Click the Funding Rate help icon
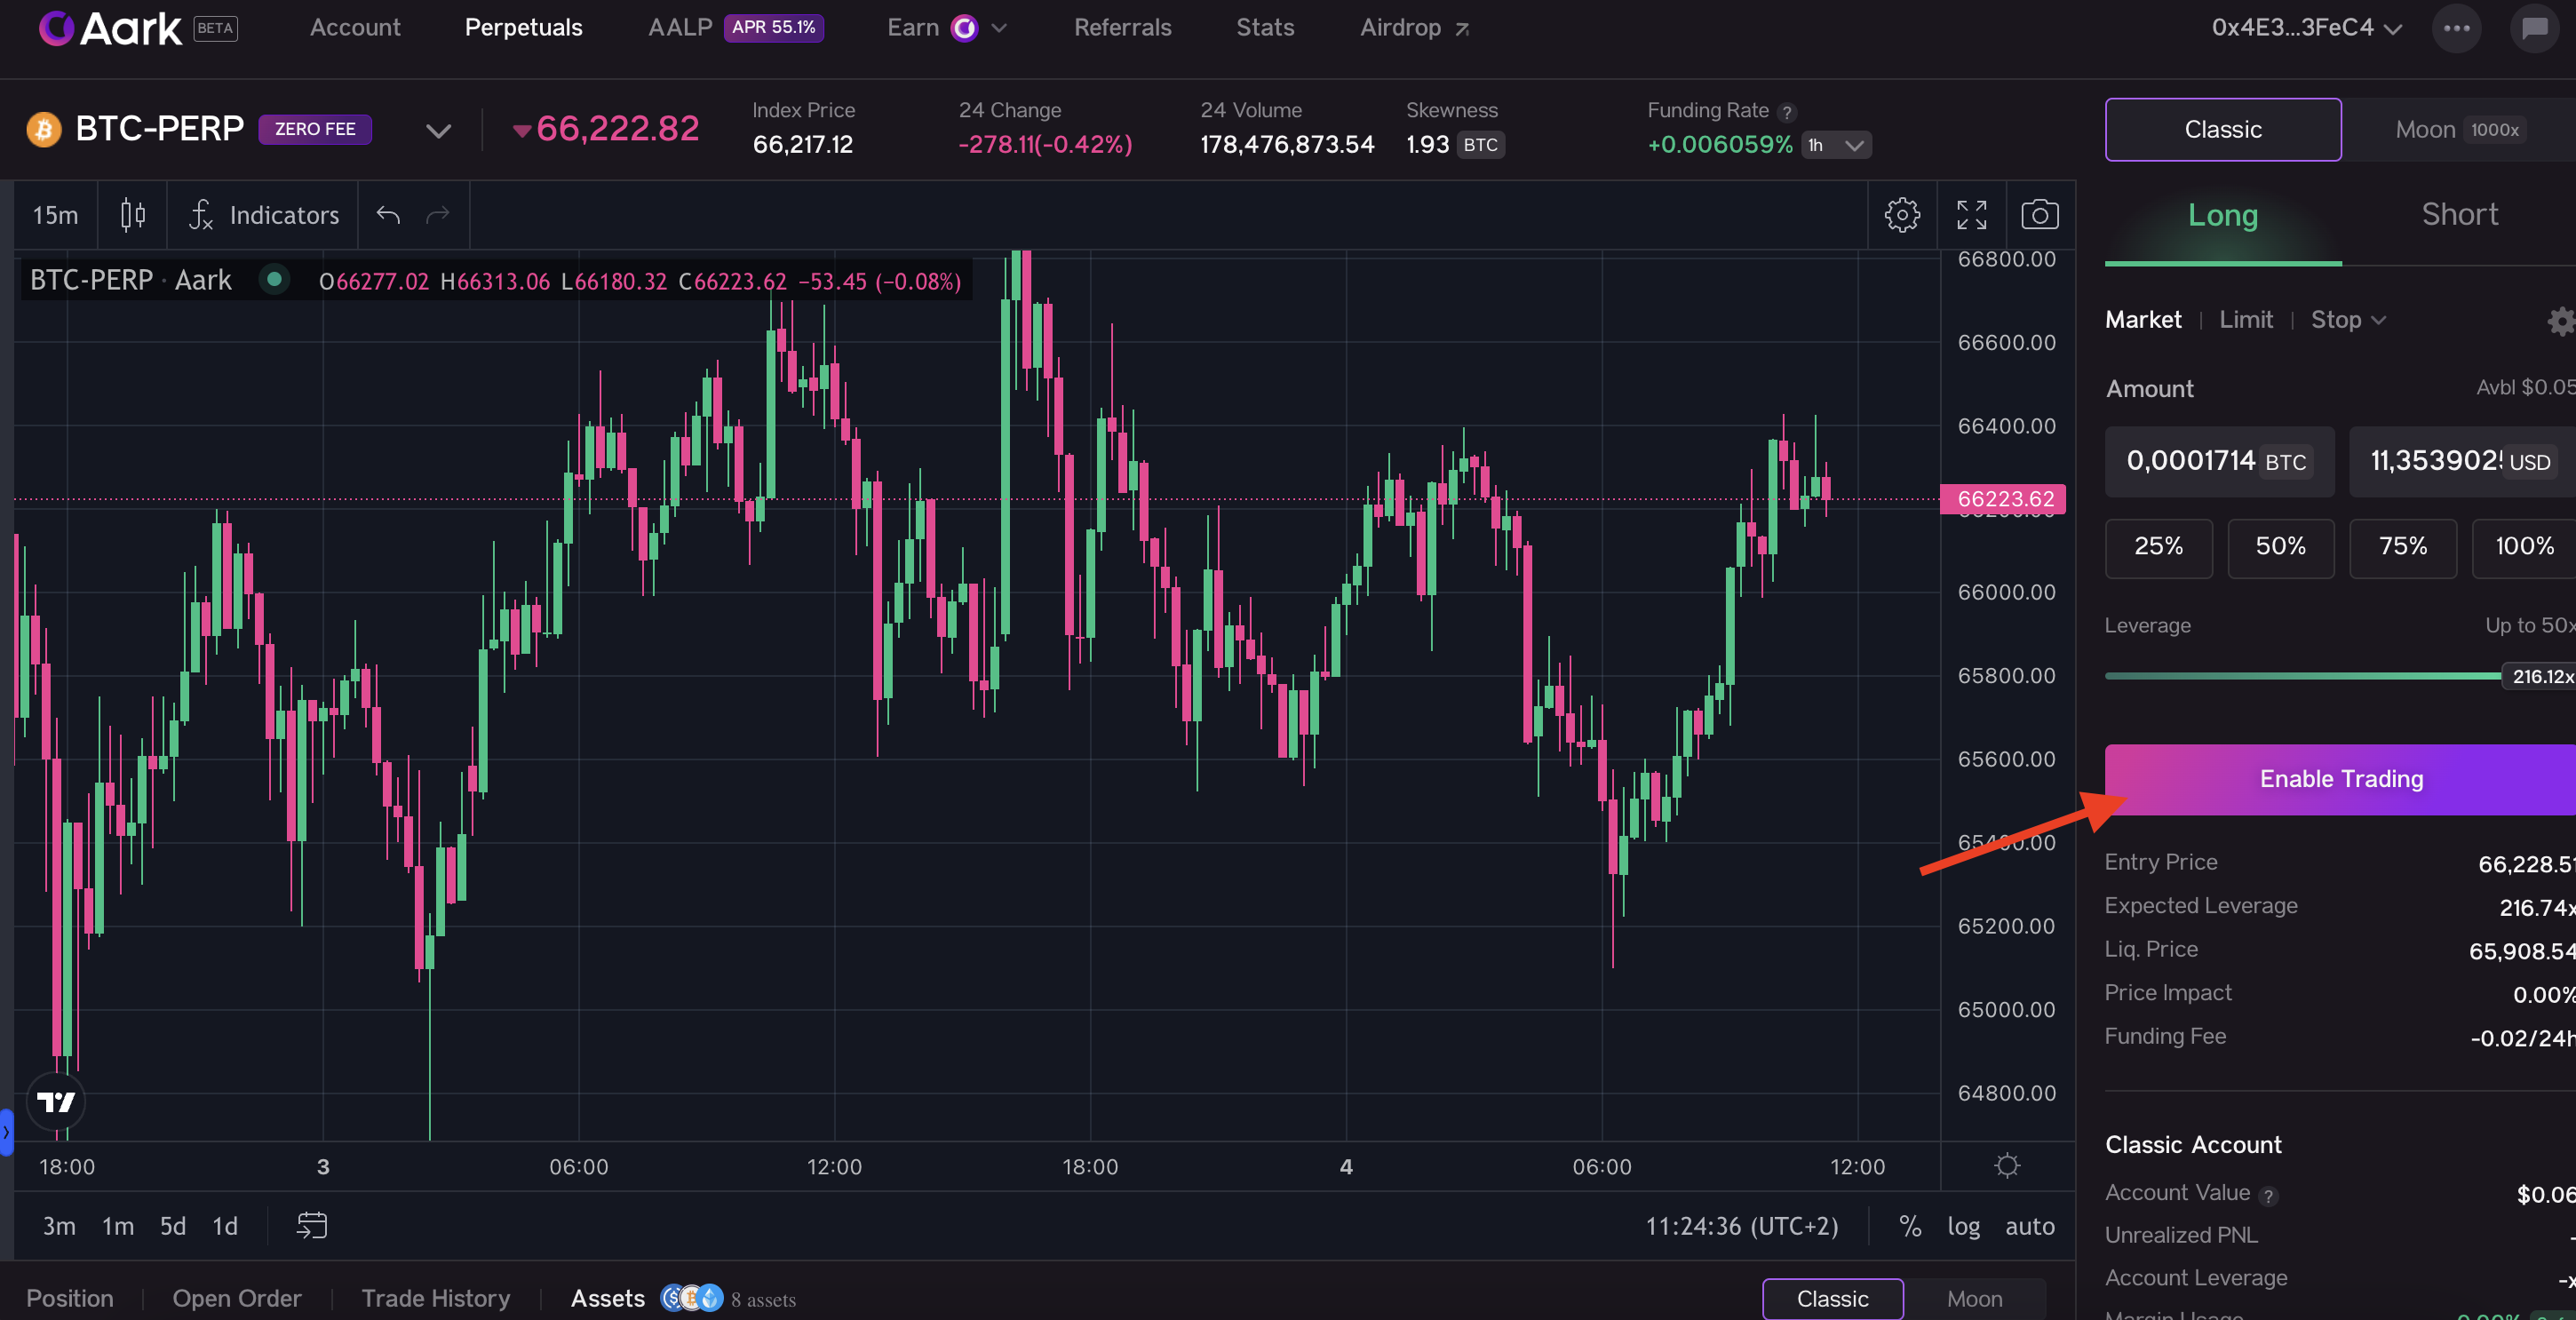This screenshot has width=2576, height=1320. pos(1787,112)
